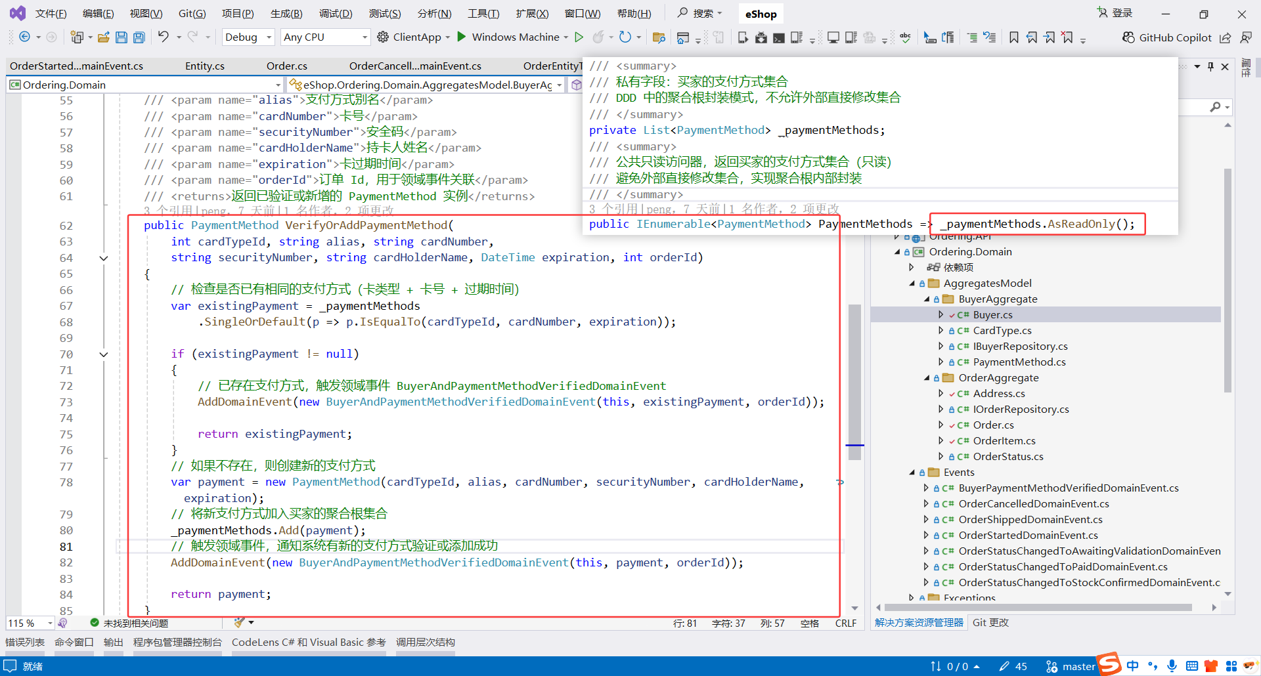
Task: Go to previous bookmark icon
Action: point(1032,37)
